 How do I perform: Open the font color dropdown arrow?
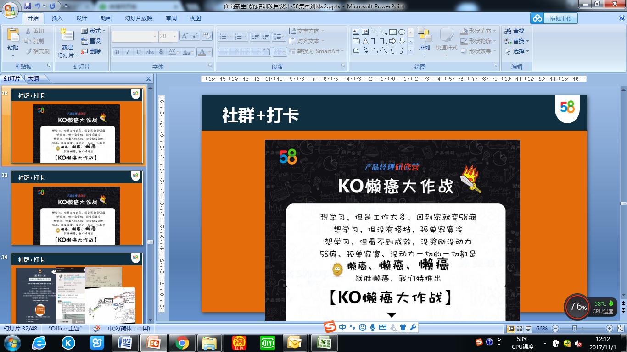[x=210, y=52]
